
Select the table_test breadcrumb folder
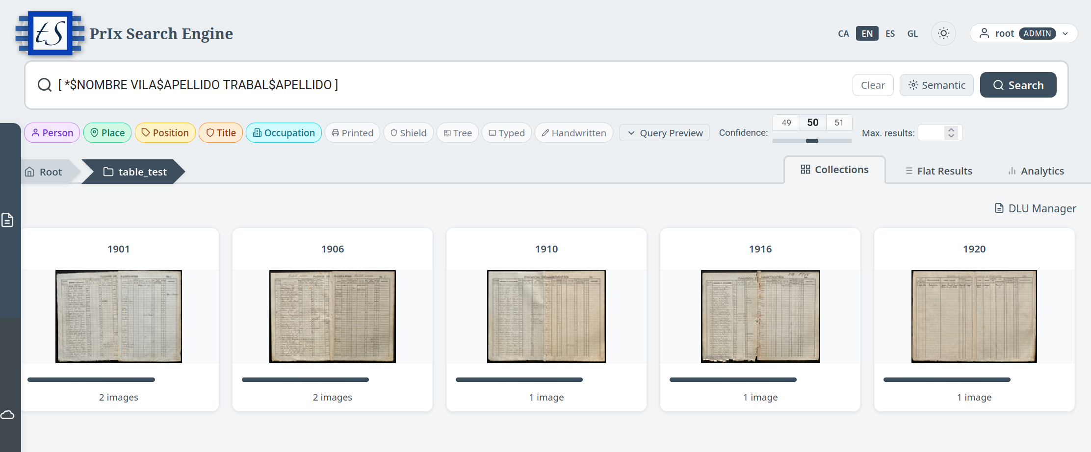coord(135,172)
